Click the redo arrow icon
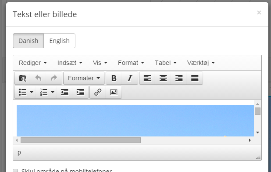This screenshot has height=172, width=271. [x=54, y=78]
